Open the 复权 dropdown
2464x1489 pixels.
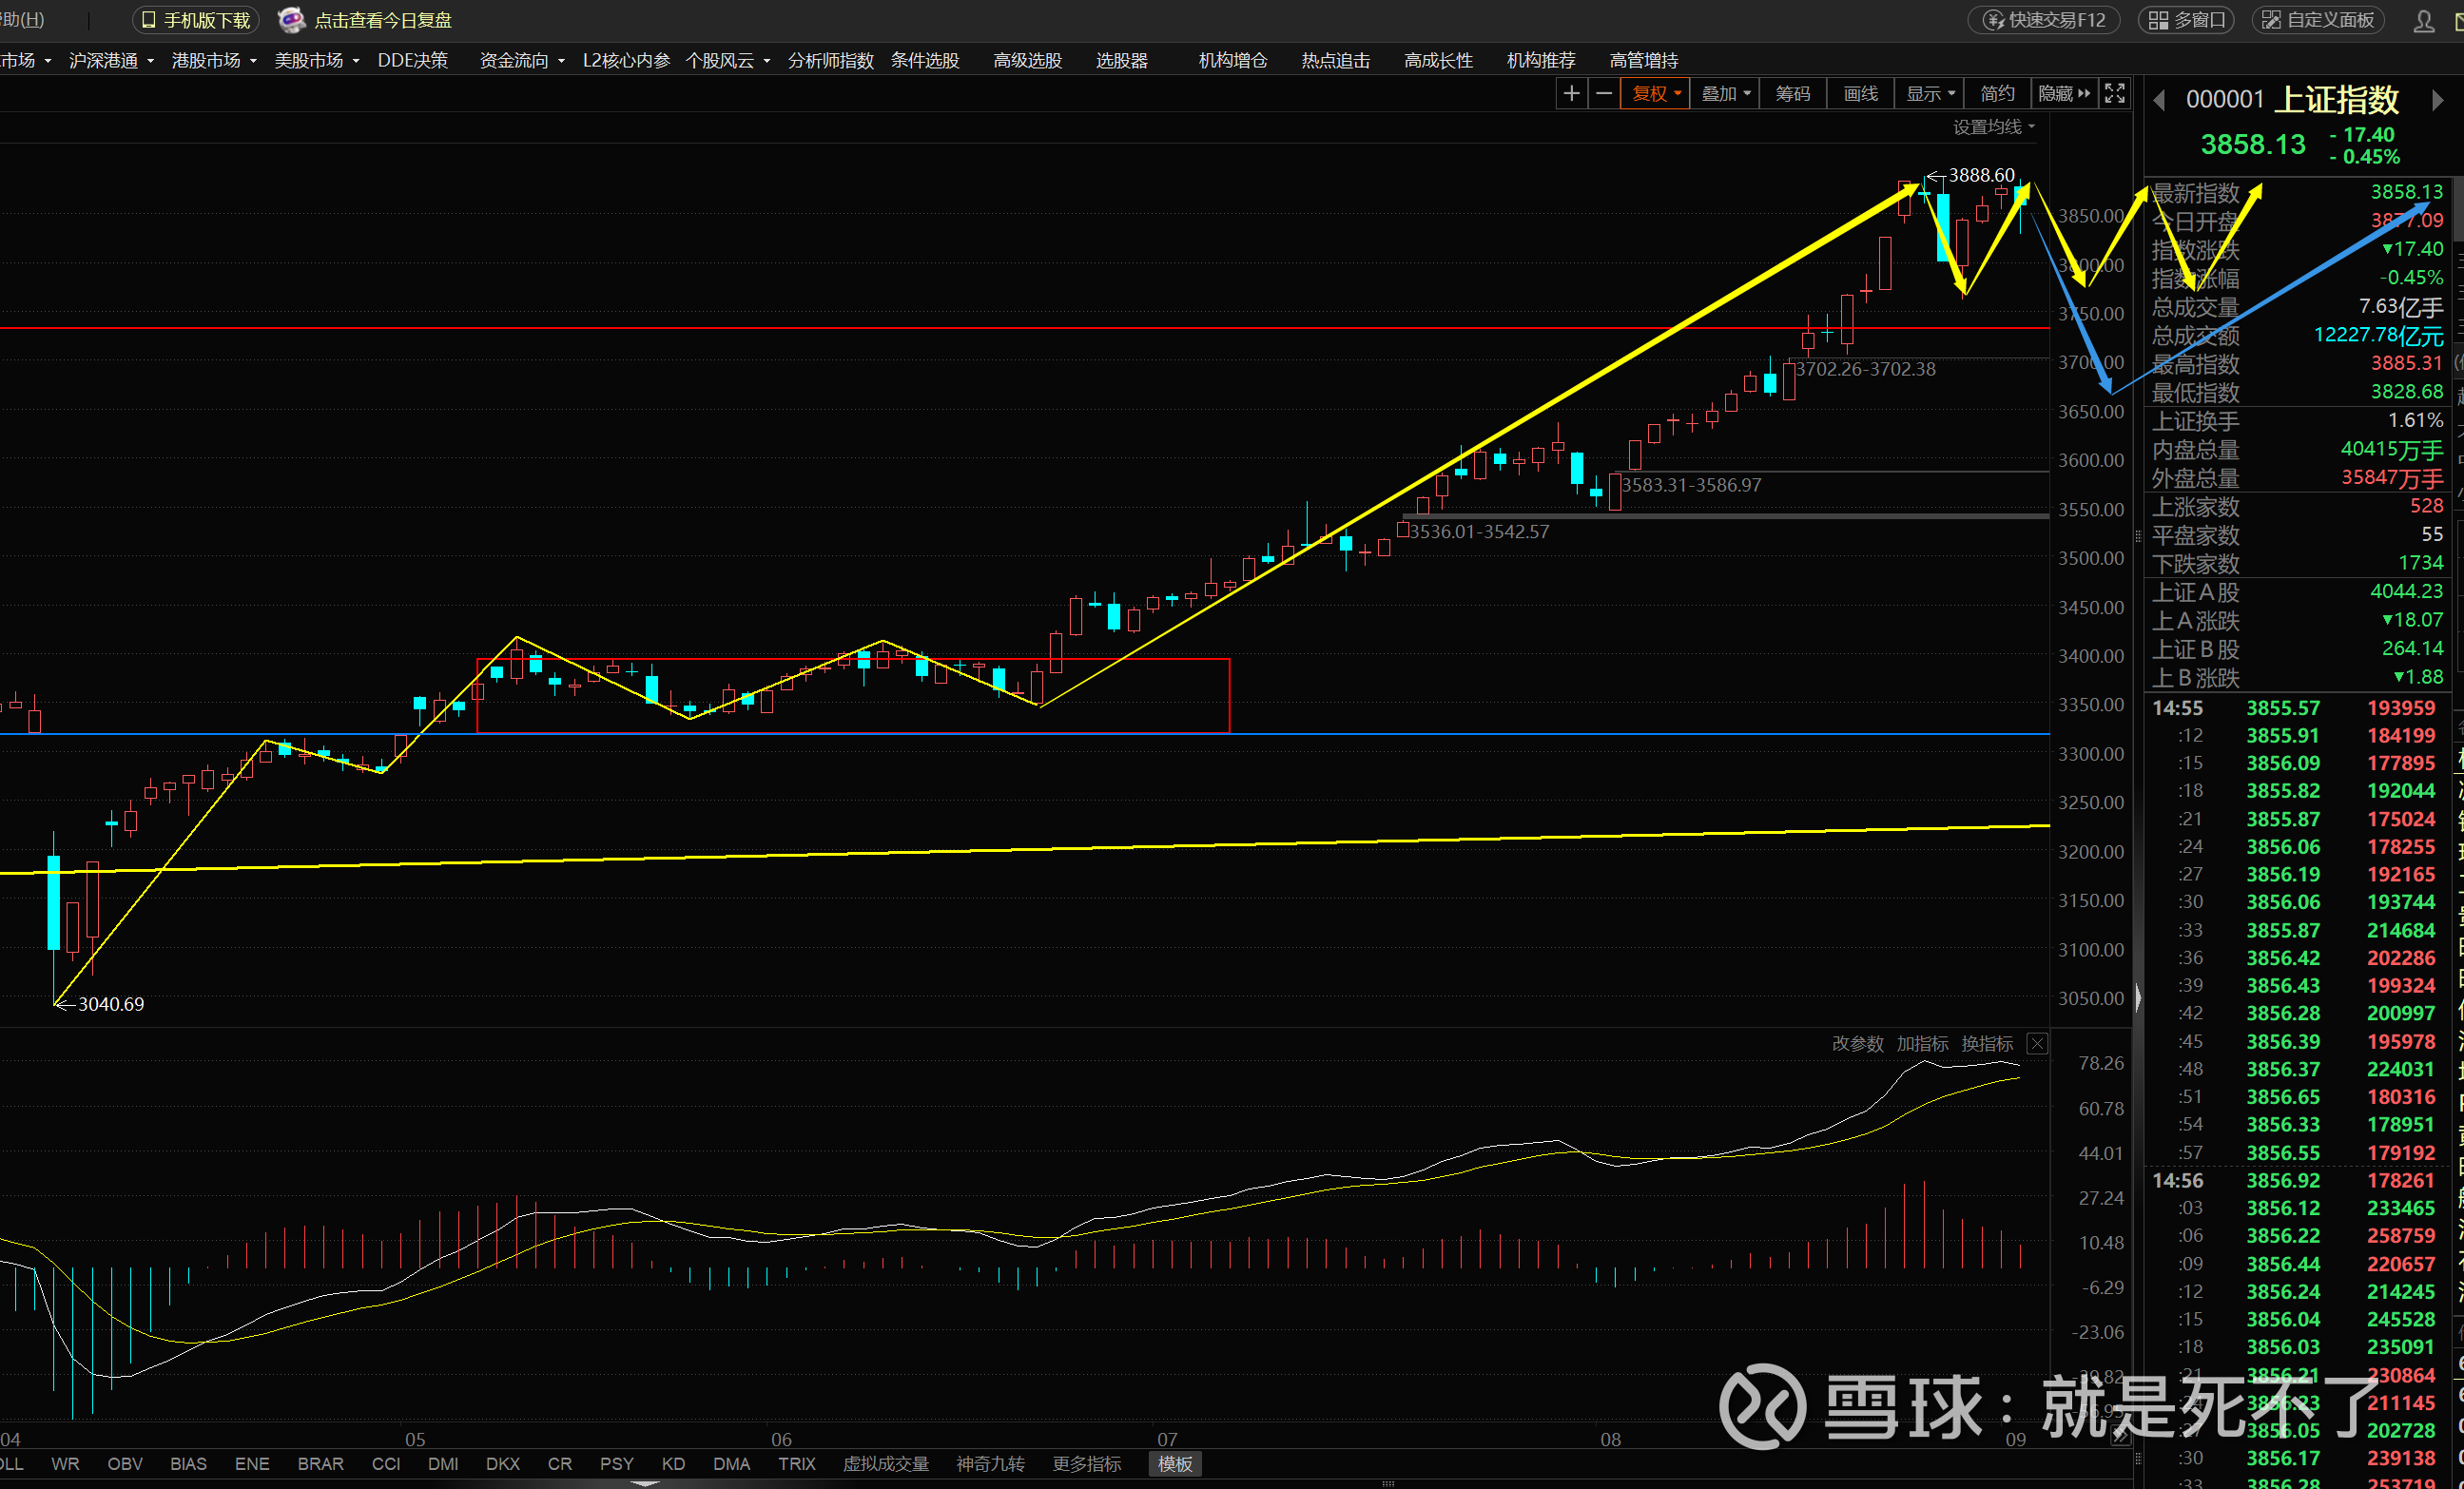[1656, 94]
